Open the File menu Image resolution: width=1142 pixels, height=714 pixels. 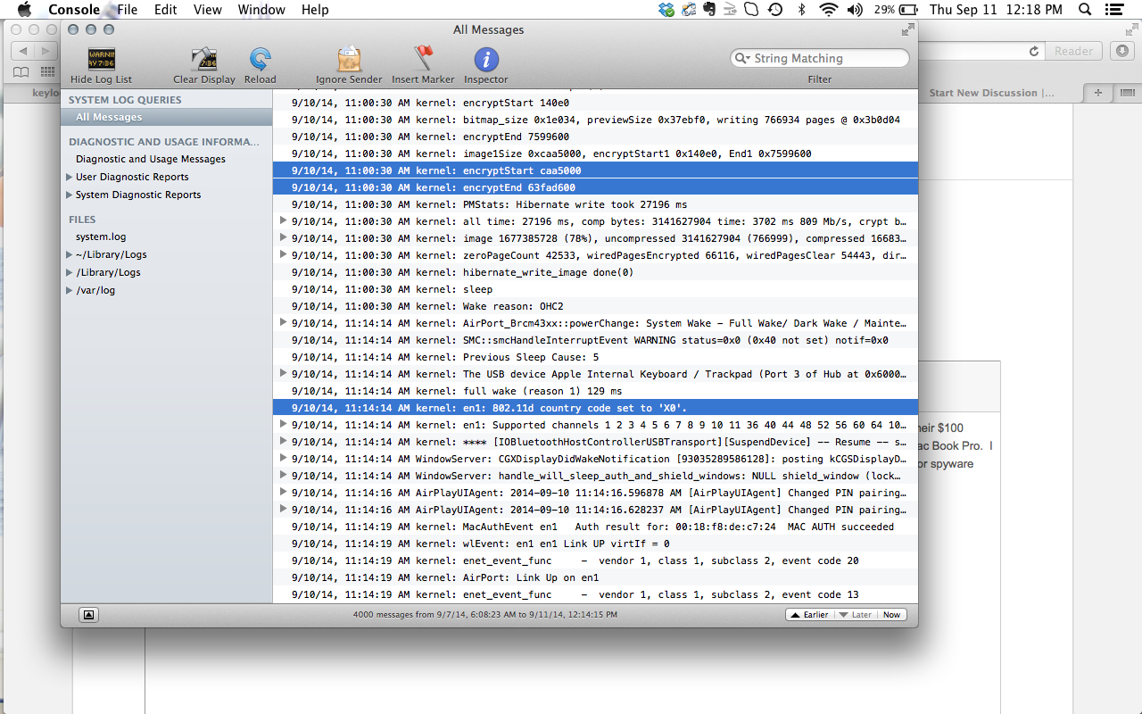pyautogui.click(x=128, y=10)
